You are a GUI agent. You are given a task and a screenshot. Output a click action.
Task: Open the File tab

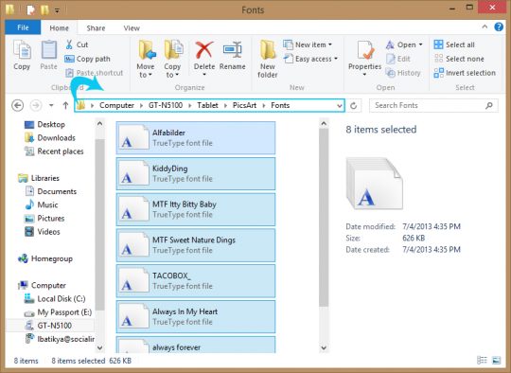(23, 27)
